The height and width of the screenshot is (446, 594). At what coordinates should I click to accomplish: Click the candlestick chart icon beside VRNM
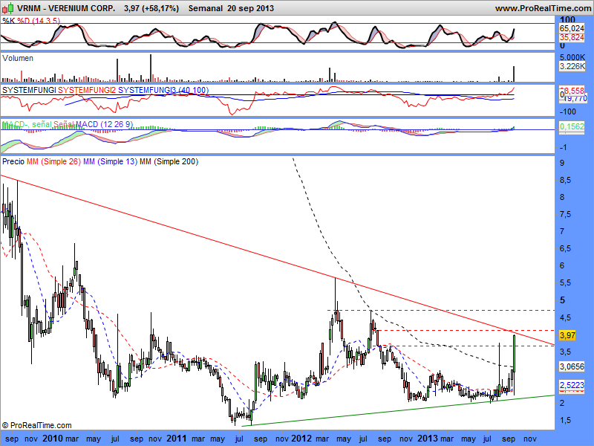pyautogui.click(x=8, y=7)
